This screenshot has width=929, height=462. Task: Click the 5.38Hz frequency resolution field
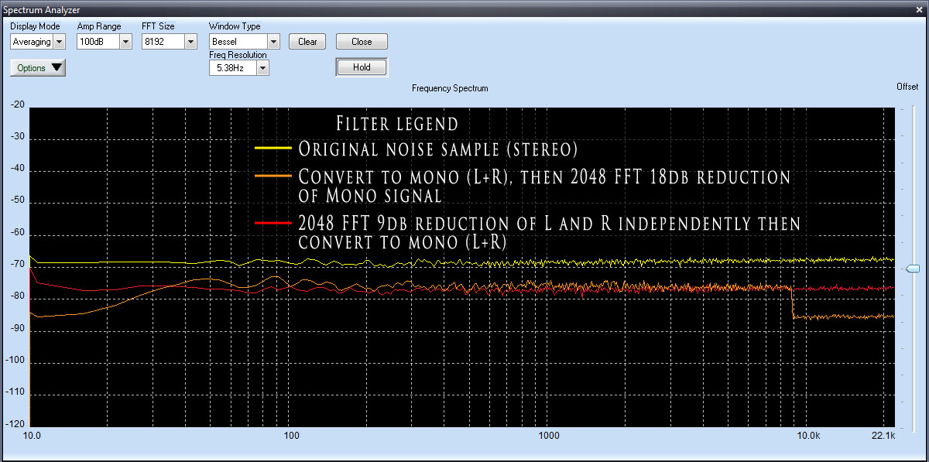pyautogui.click(x=232, y=68)
